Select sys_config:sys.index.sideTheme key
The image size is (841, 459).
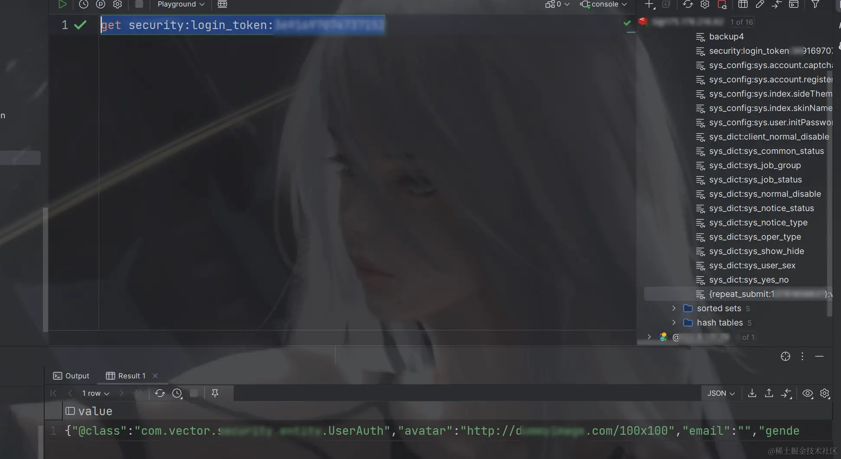pyautogui.click(x=764, y=94)
